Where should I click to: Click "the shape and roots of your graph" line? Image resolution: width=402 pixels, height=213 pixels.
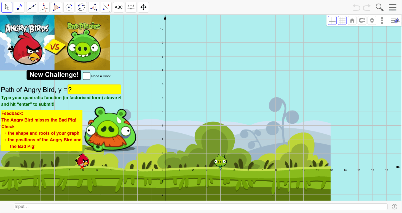44,133
